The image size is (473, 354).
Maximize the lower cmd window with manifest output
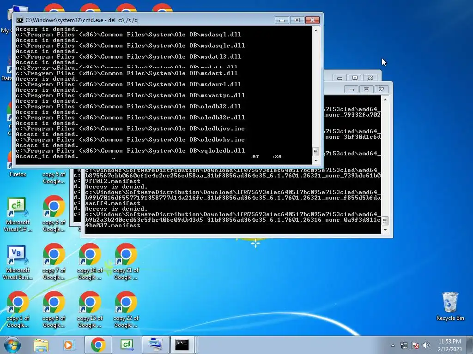366,89
